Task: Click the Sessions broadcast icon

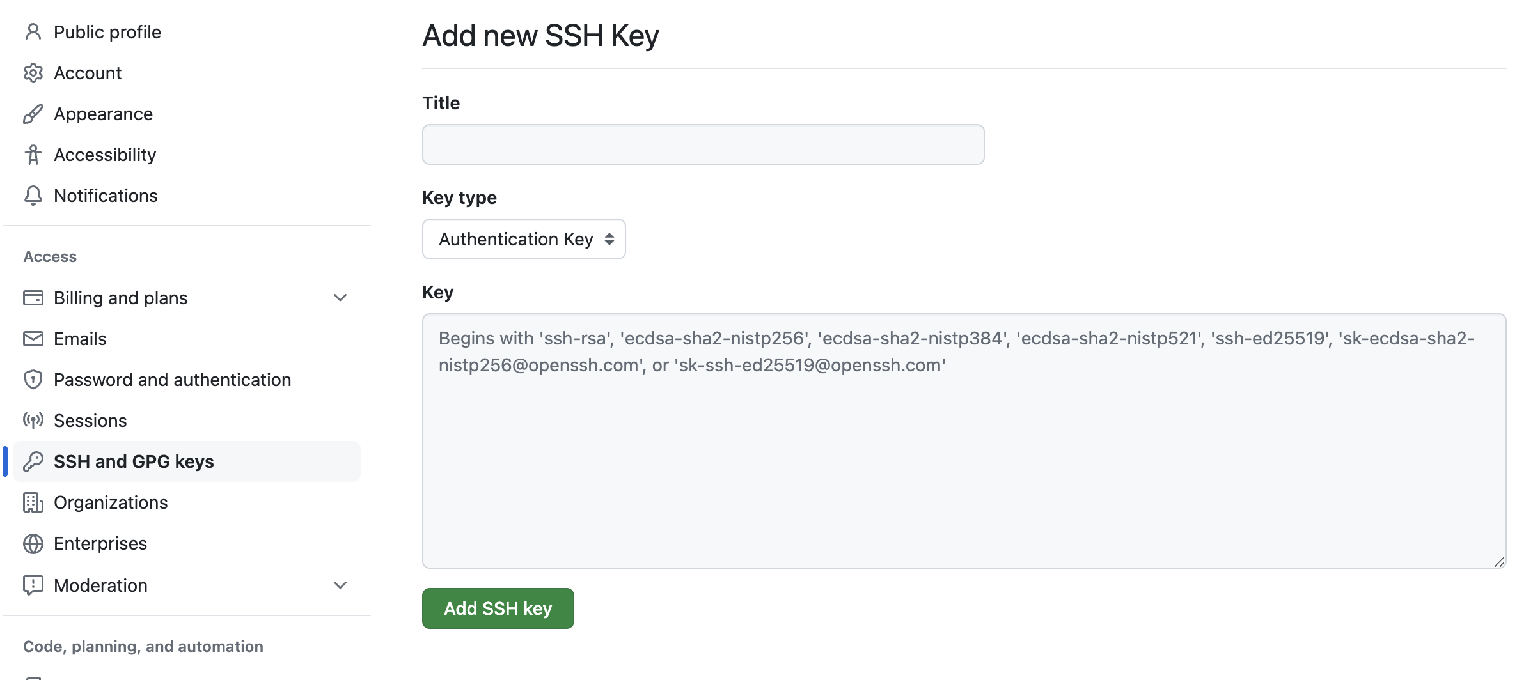Action: (x=33, y=421)
